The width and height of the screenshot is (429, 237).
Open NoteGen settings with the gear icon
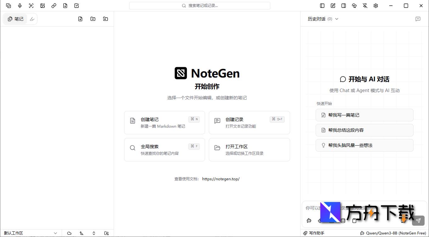375,5
